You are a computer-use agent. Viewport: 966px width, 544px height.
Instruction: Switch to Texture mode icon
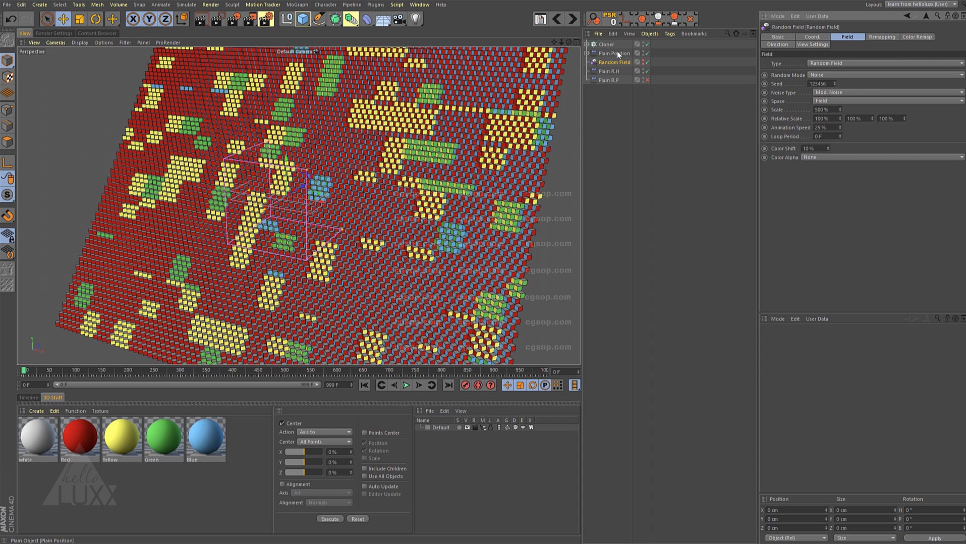(x=8, y=77)
